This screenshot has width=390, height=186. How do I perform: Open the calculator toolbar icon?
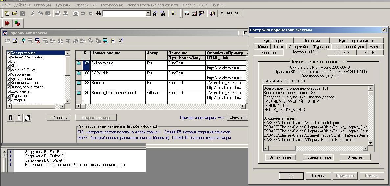[187, 13]
